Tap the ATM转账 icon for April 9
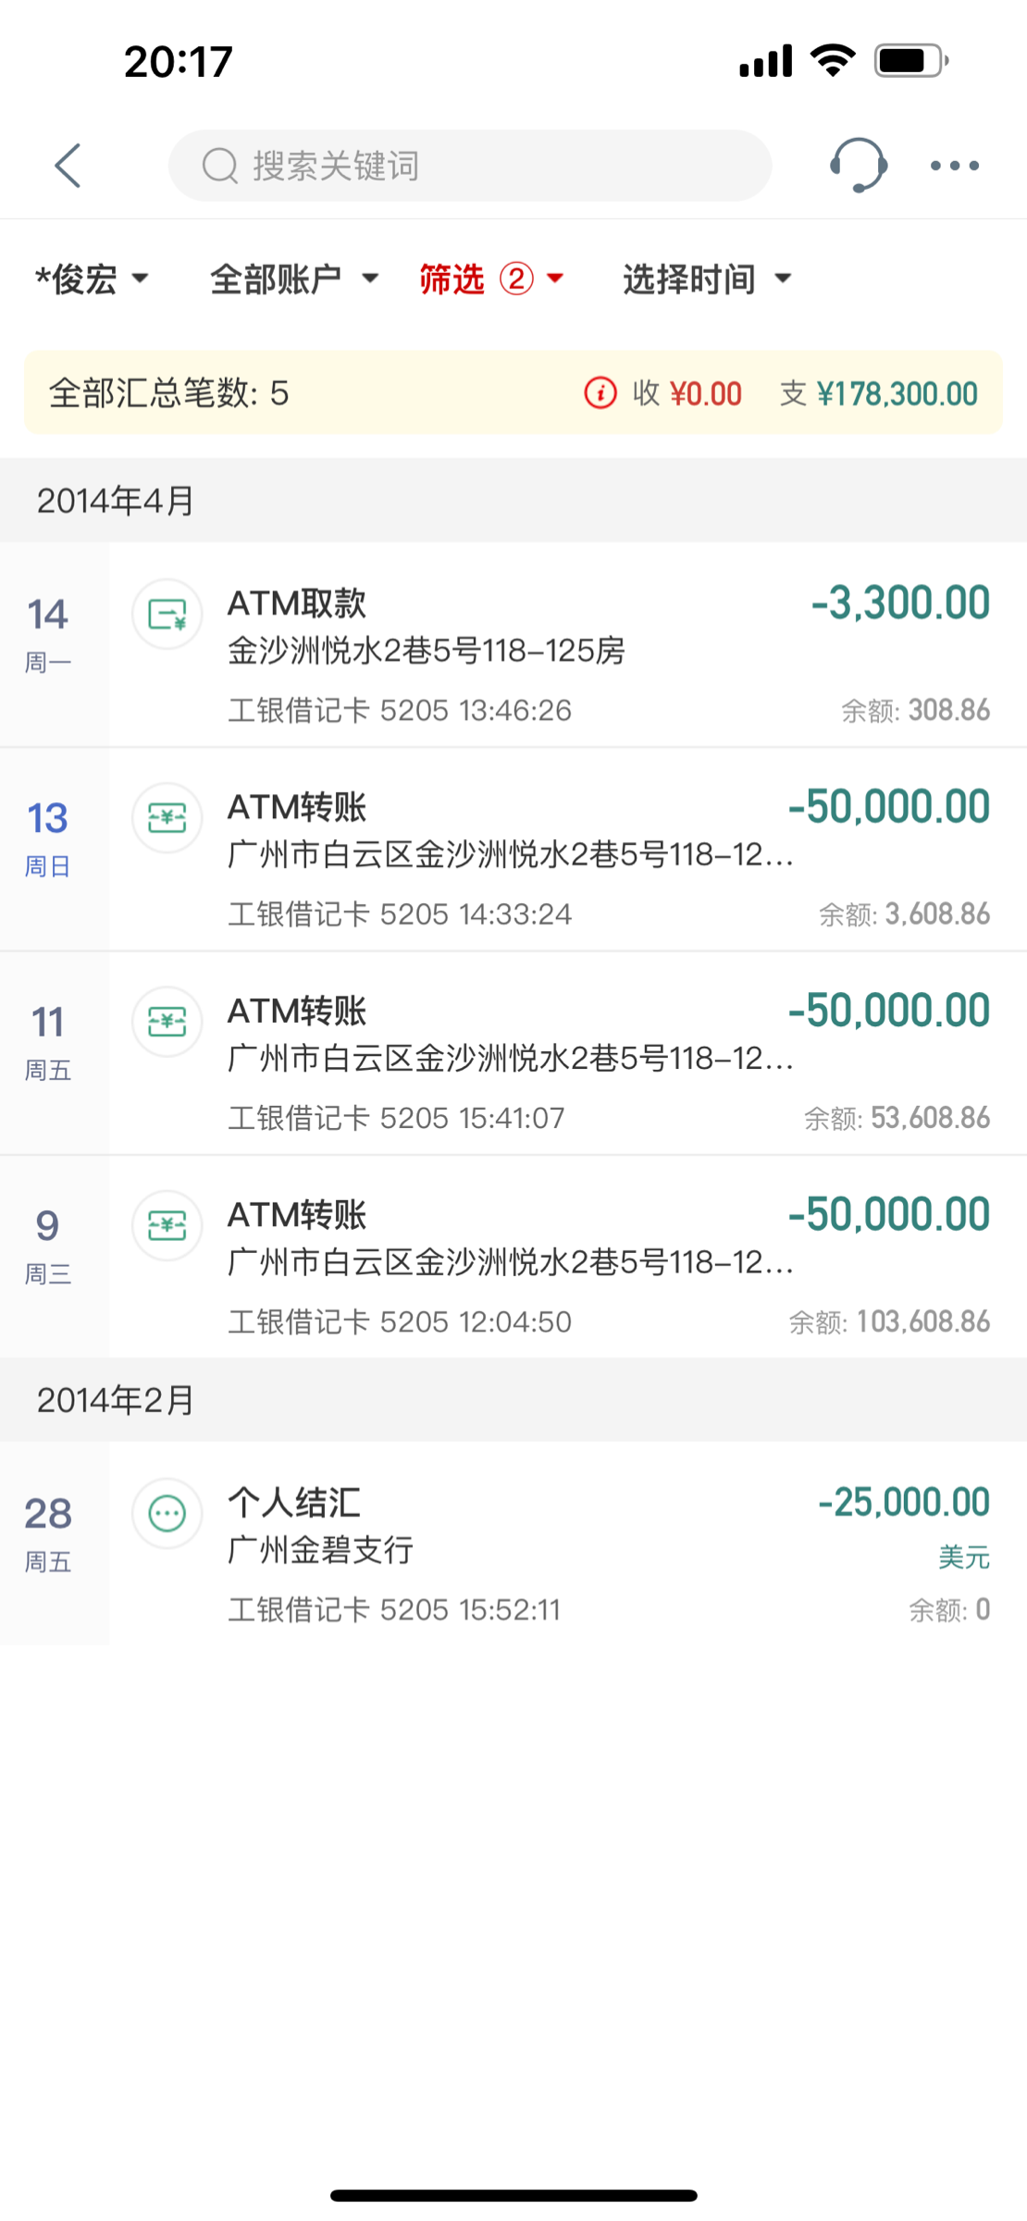 click(167, 1225)
